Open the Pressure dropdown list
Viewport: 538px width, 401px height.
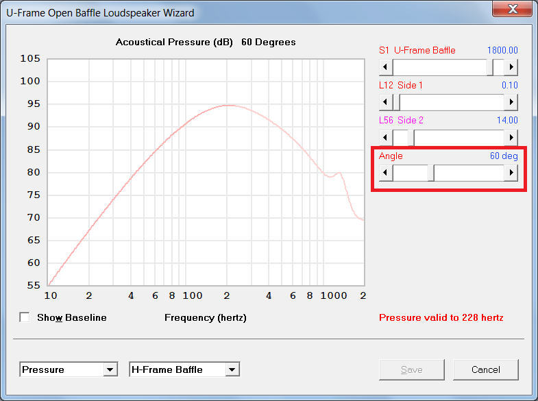[x=110, y=369]
